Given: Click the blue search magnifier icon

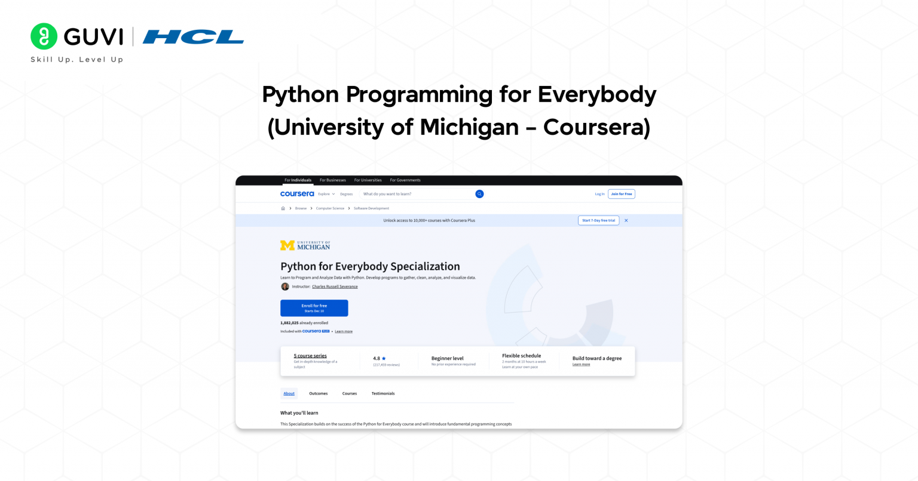Looking at the screenshot, I should [479, 194].
